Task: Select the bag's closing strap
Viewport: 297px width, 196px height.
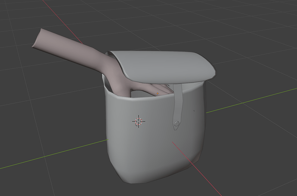Action: pyautogui.click(x=178, y=106)
